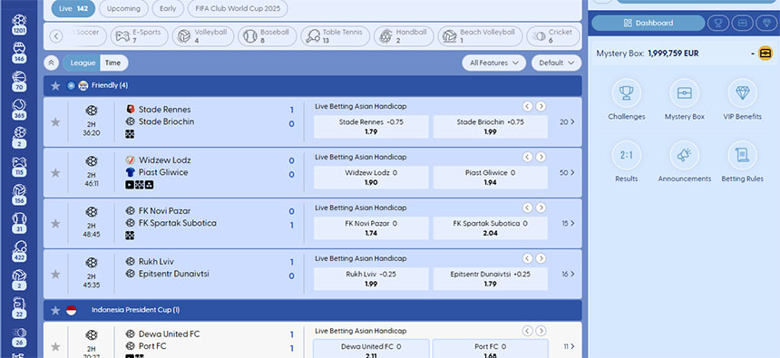The image size is (780, 358).
Task: Select the basketball sidebar icon with count 70
Action: tap(19, 81)
